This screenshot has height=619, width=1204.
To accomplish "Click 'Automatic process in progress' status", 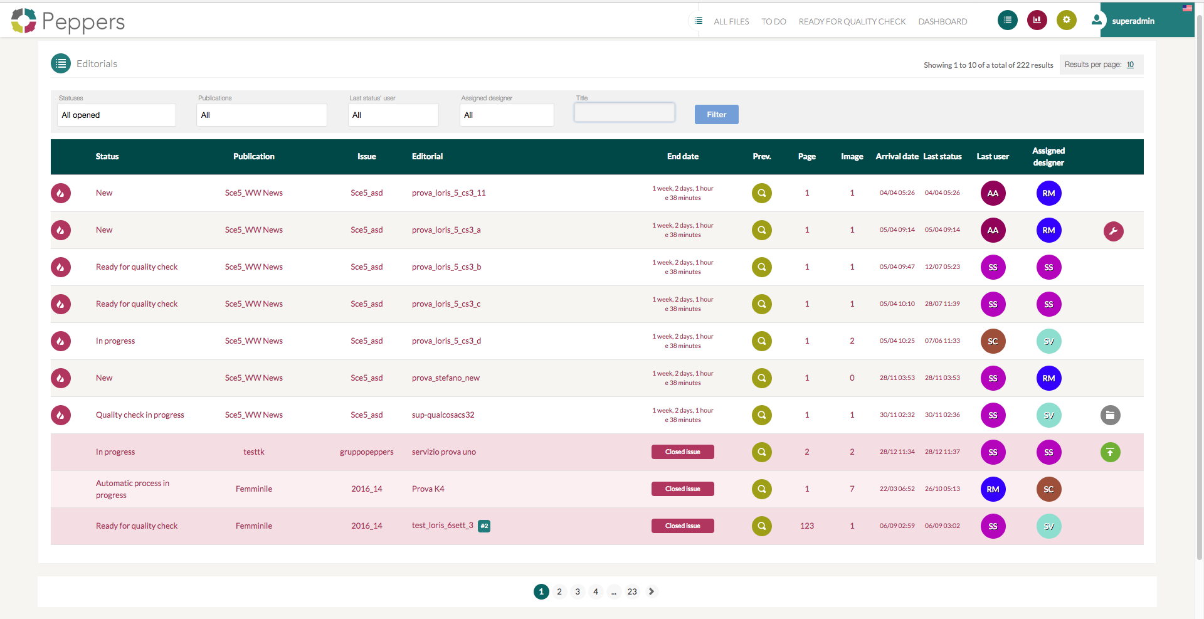I will (x=132, y=489).
